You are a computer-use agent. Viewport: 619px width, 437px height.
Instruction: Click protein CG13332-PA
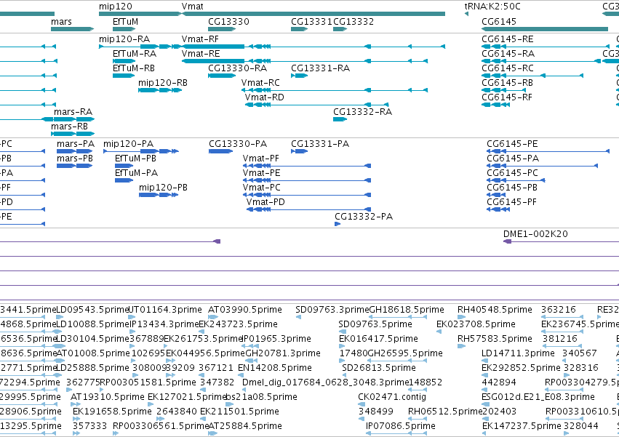[364, 217]
